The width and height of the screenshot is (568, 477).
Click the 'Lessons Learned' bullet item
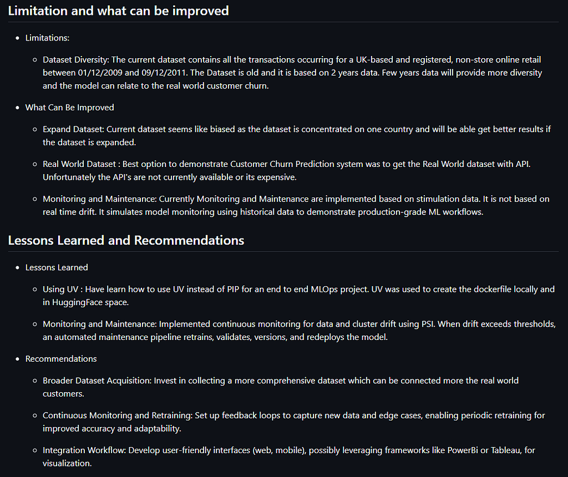[x=57, y=268]
